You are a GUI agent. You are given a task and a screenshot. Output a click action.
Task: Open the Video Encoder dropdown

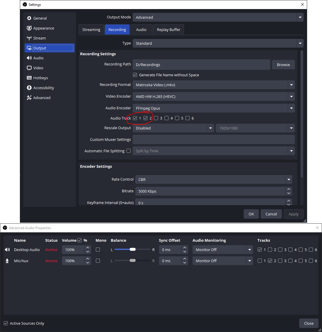[214, 96]
